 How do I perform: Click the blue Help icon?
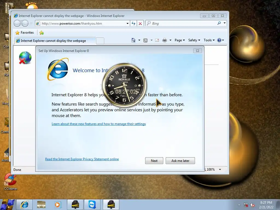pos(219,40)
